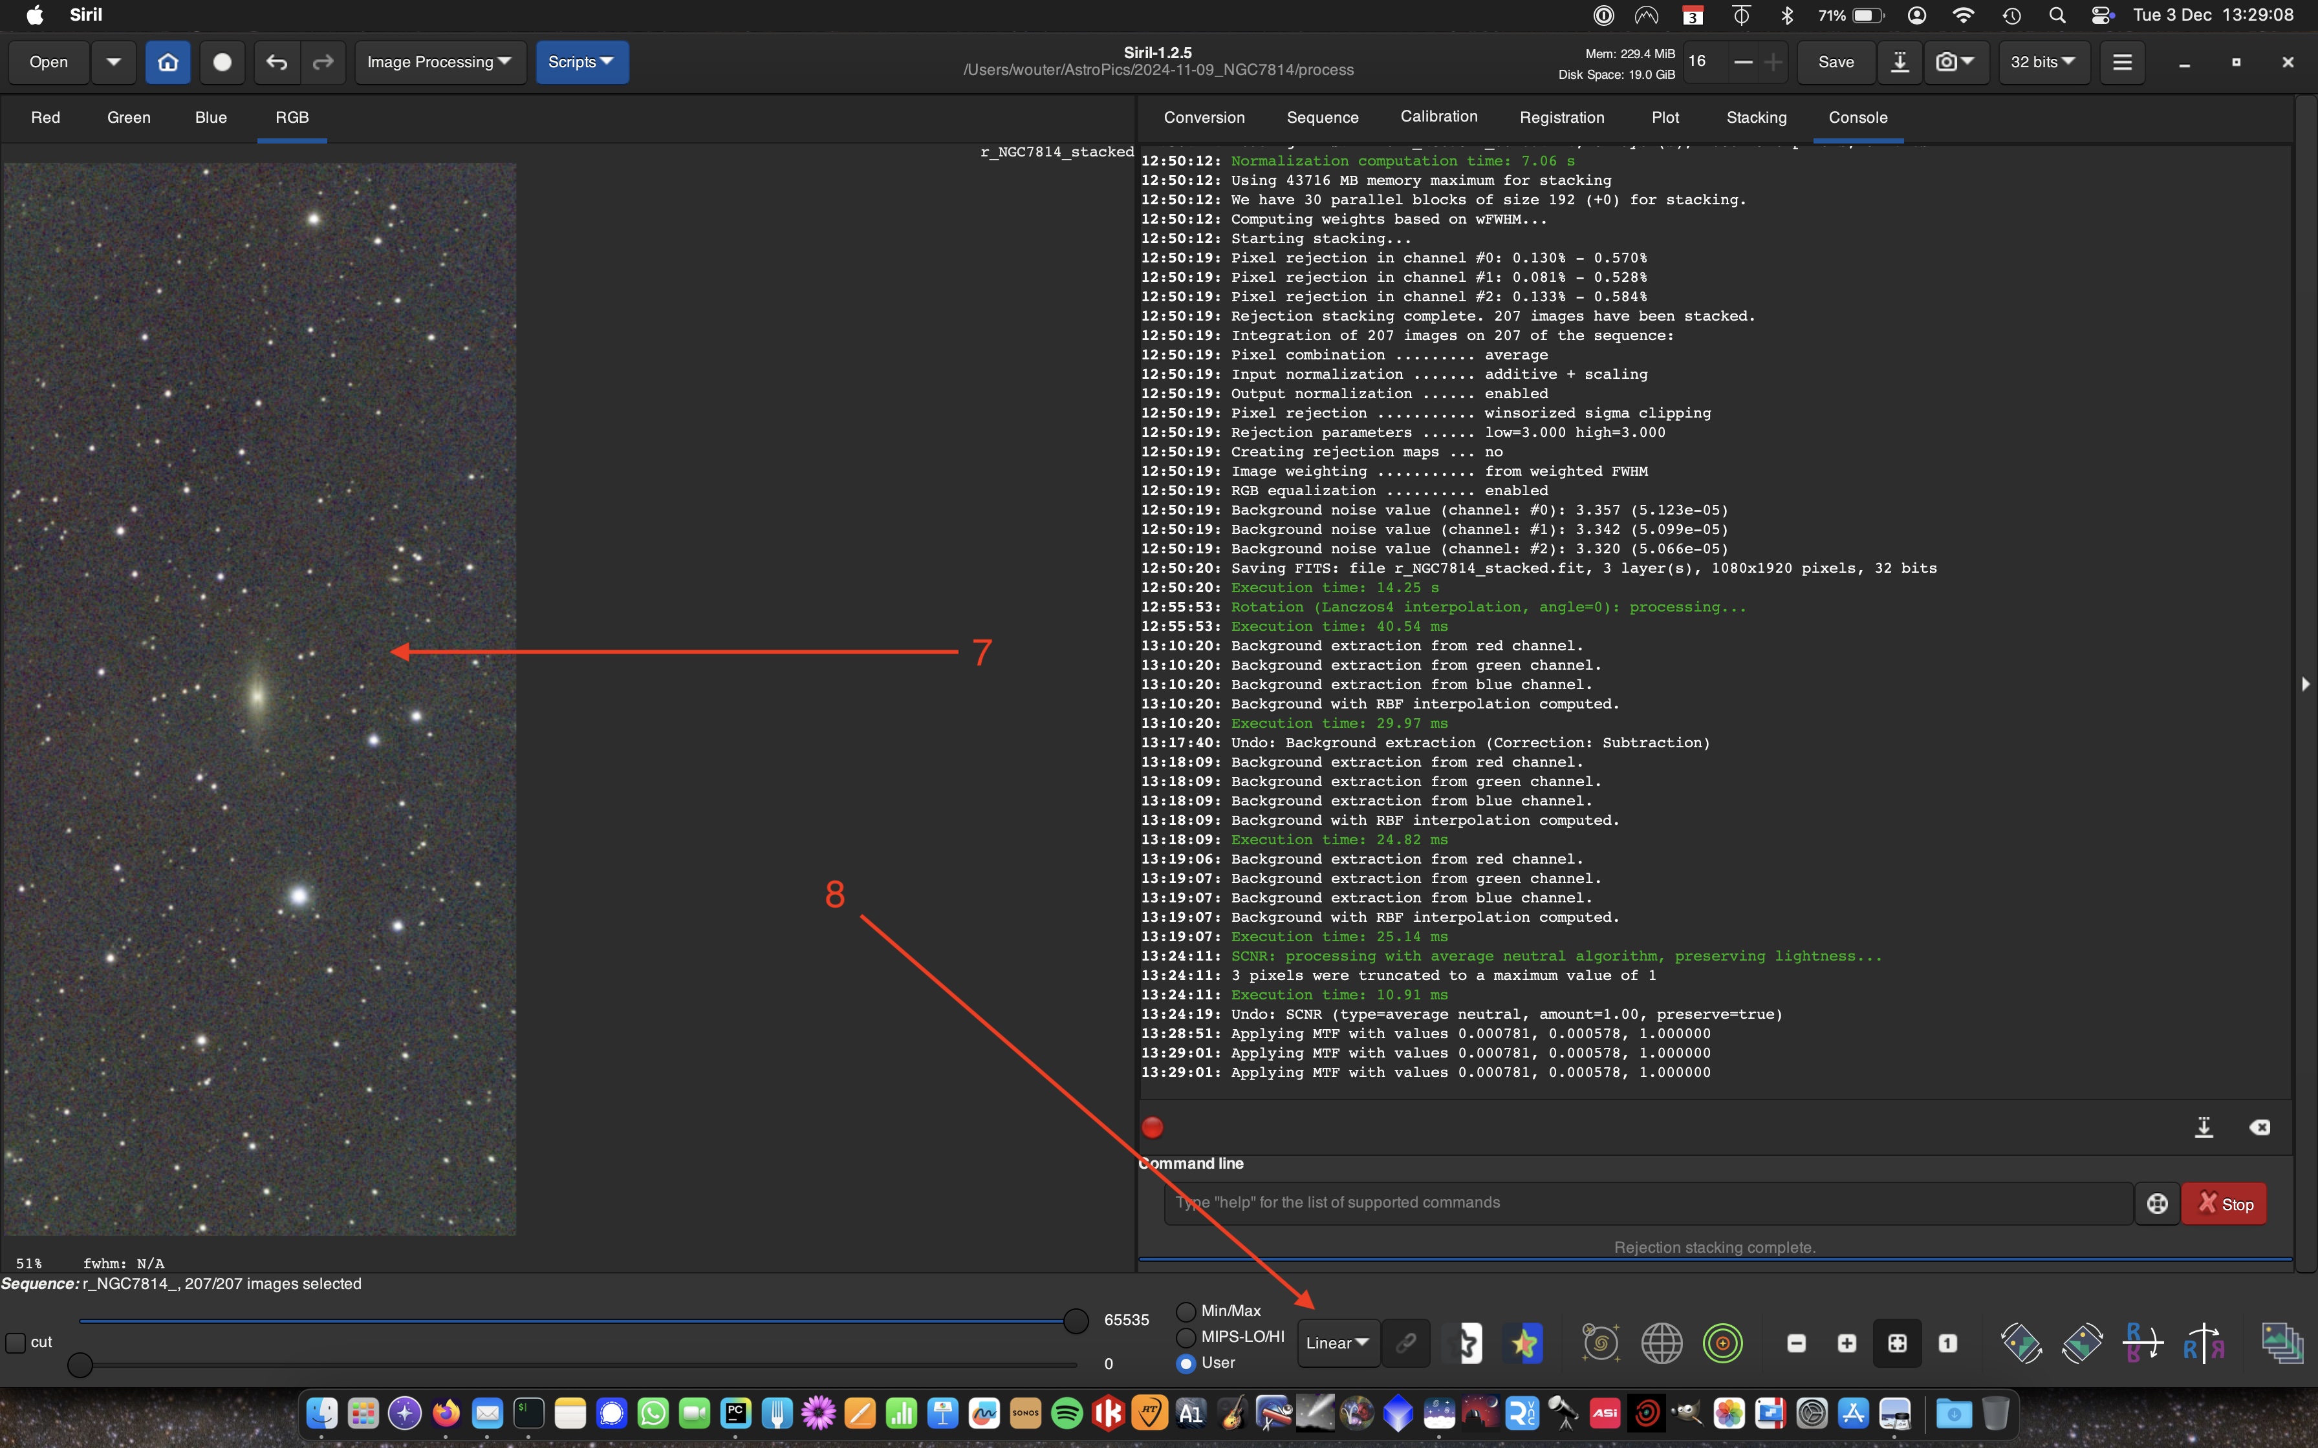Select the Green channel tab
This screenshot has width=2318, height=1448.
[128, 117]
